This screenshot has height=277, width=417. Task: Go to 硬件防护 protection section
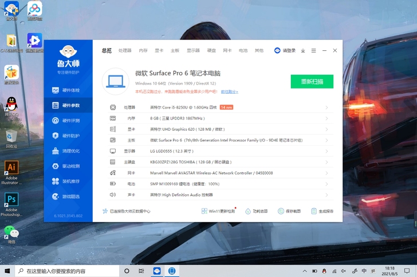point(68,136)
